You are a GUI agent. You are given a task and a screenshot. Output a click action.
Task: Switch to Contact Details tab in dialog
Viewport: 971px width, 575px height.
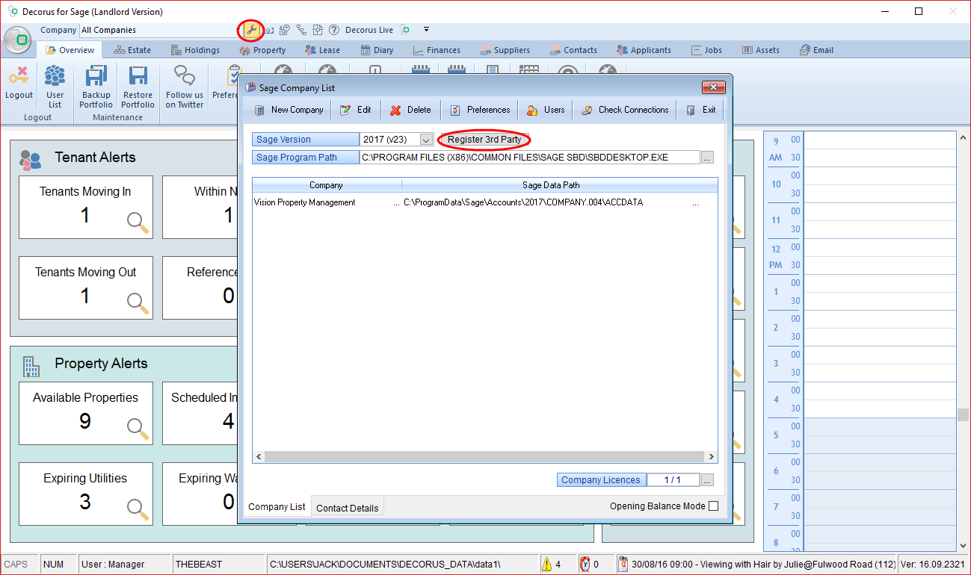point(348,508)
